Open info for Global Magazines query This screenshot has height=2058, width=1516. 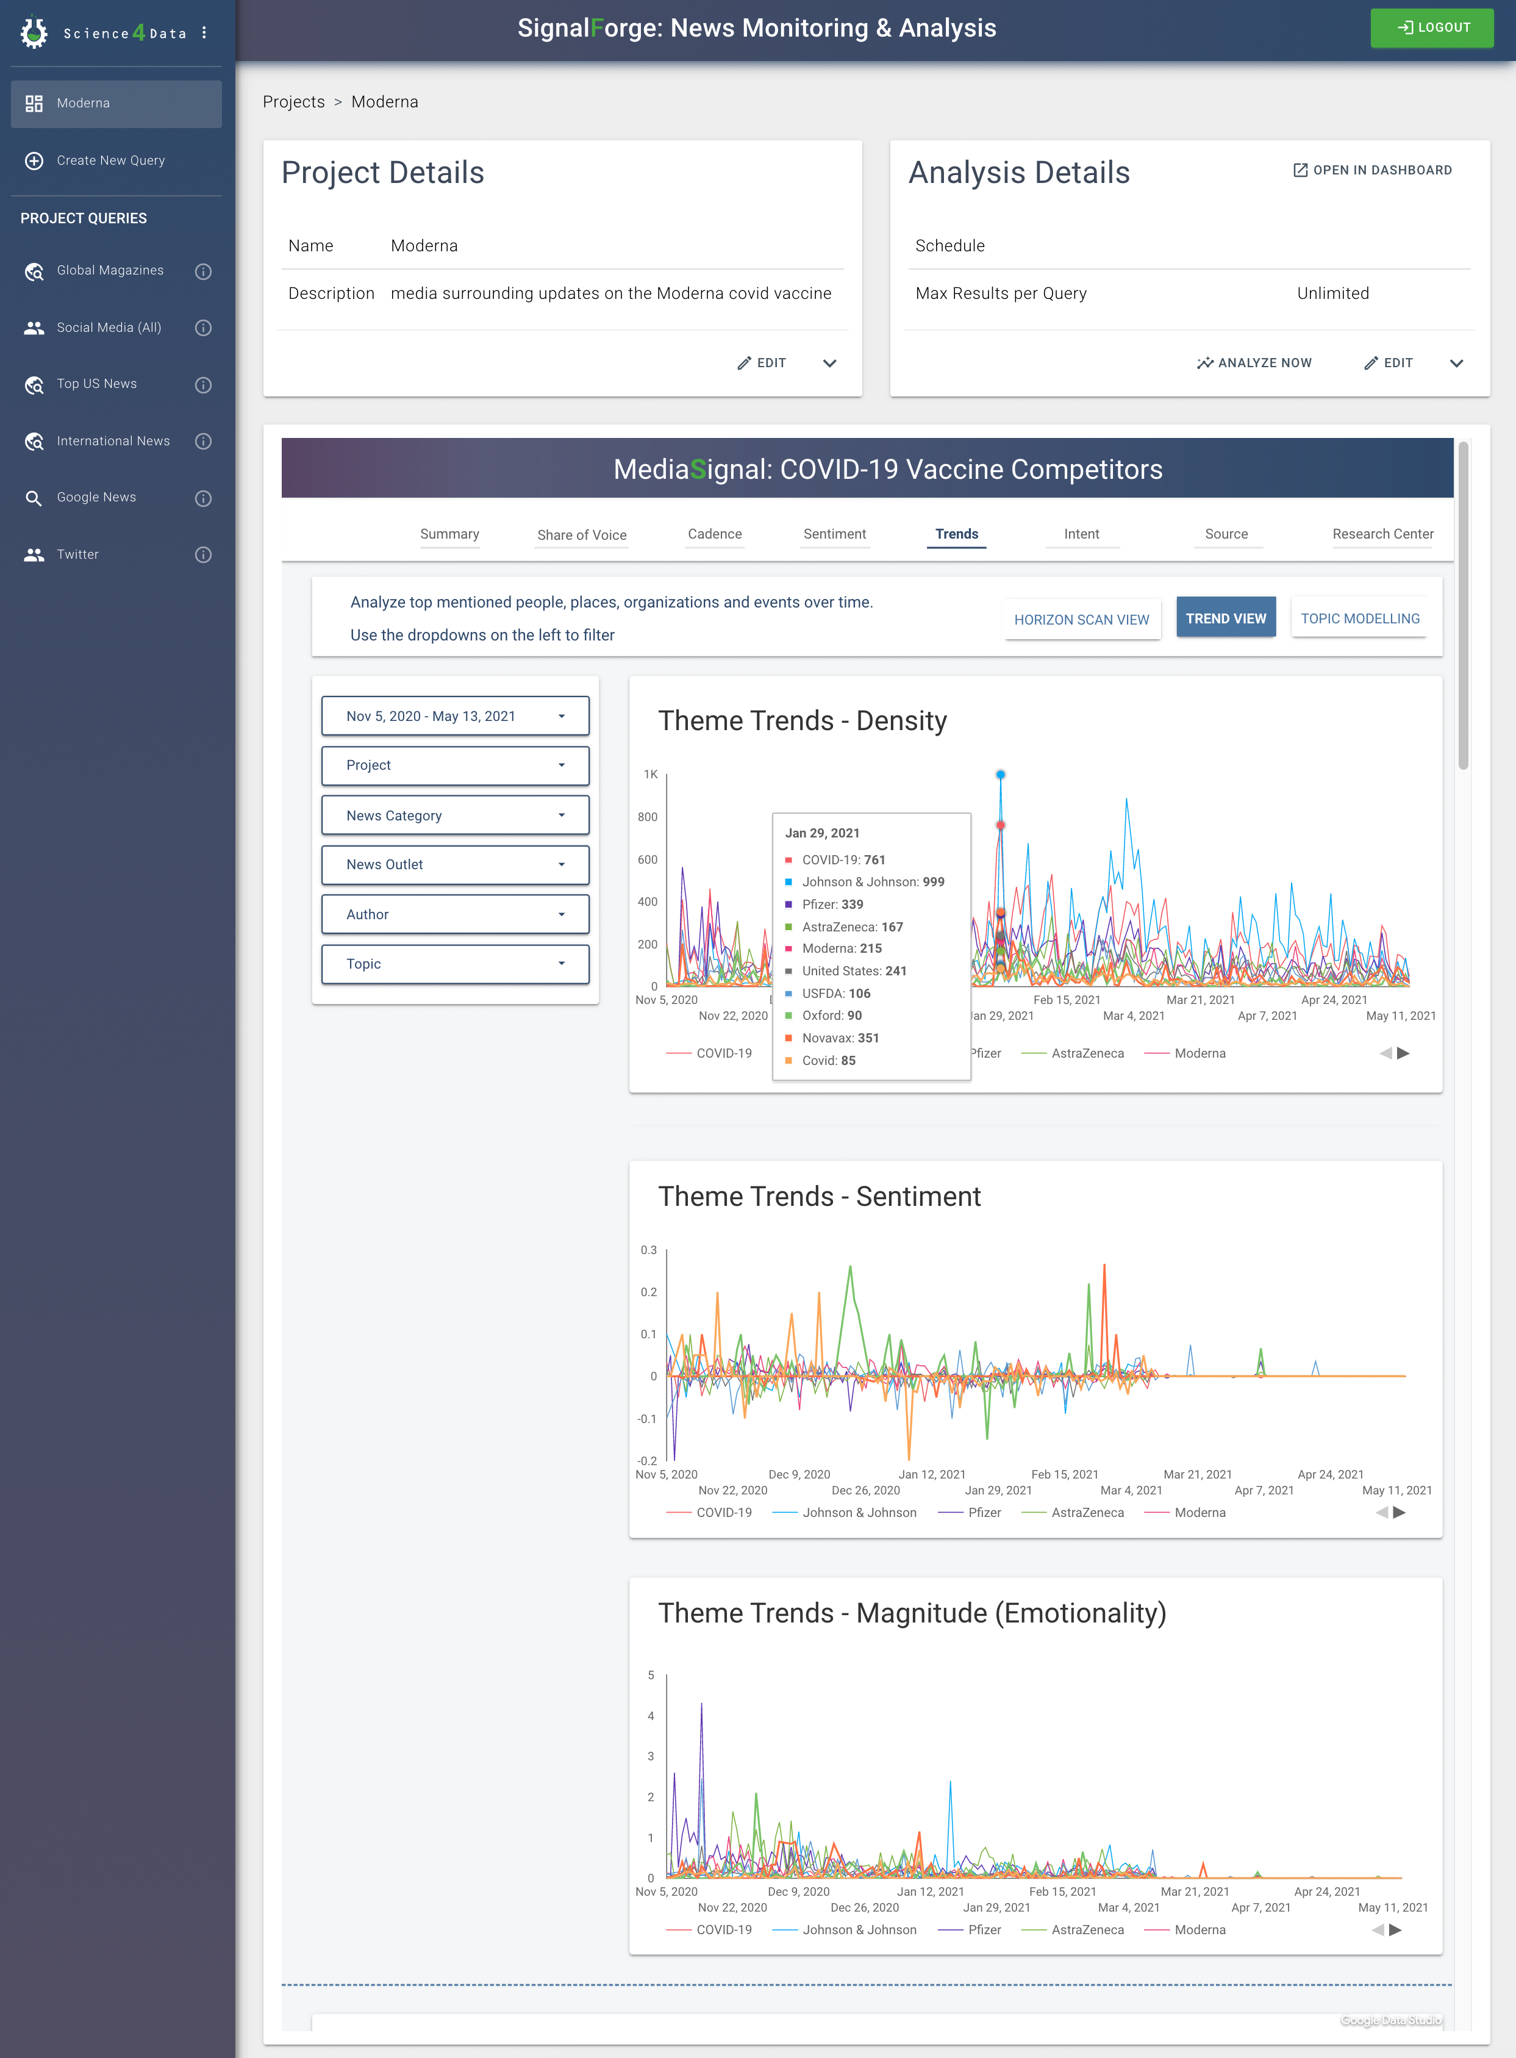[x=204, y=271]
